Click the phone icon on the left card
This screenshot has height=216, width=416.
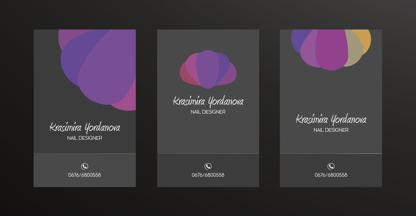[x=84, y=166]
